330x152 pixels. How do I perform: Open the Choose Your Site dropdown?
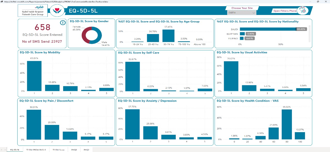(x=242, y=13)
